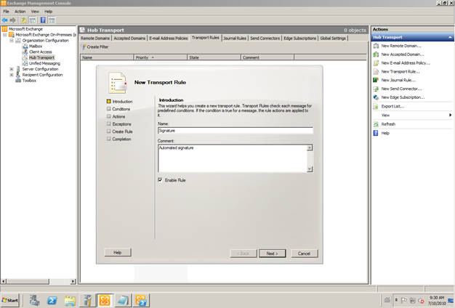Click the Exchange Management Console taskbar icon

[x=105, y=300]
